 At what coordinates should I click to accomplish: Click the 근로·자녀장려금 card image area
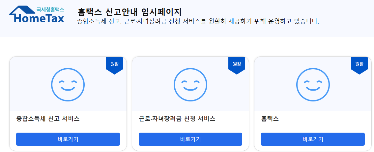pos(190,84)
